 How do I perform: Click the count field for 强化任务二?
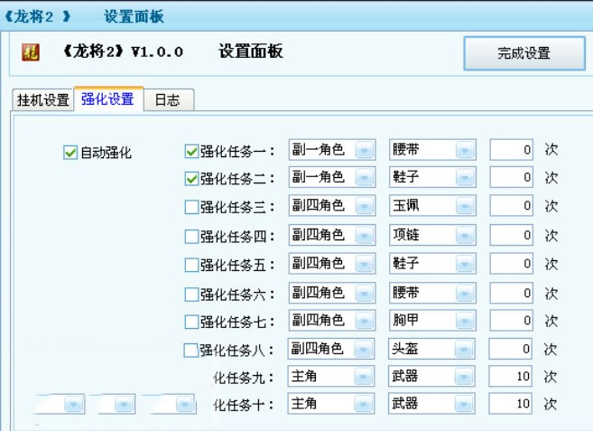pyautogui.click(x=511, y=177)
